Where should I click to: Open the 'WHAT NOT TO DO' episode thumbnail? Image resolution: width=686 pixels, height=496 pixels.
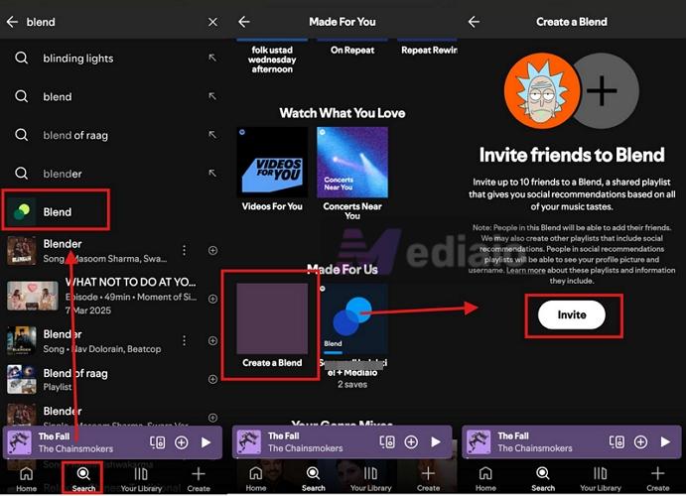(x=33, y=296)
